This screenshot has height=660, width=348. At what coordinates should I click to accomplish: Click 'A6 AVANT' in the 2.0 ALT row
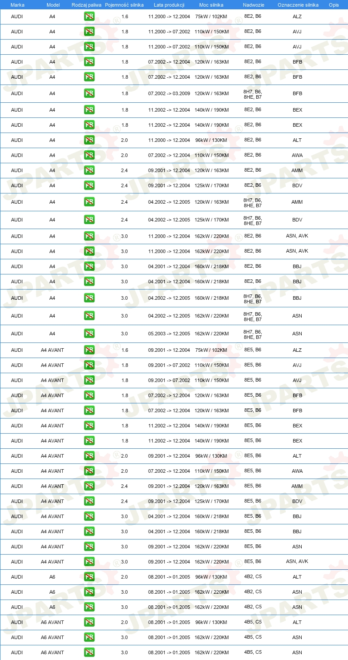coord(53,622)
